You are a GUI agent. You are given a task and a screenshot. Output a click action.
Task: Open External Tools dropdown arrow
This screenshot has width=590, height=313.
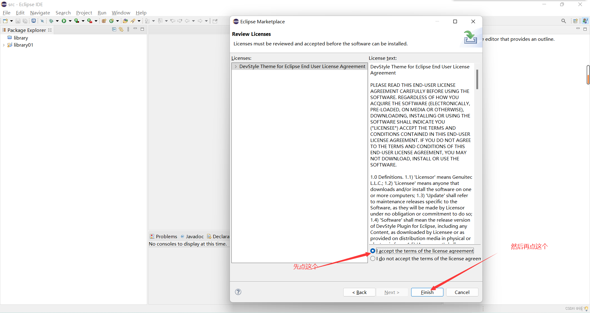coord(96,21)
